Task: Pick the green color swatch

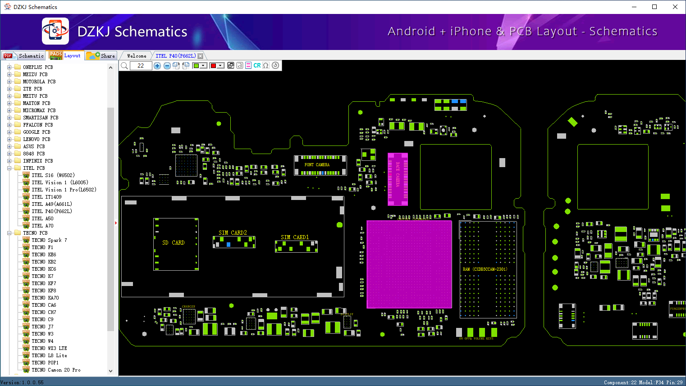Action: (196, 66)
